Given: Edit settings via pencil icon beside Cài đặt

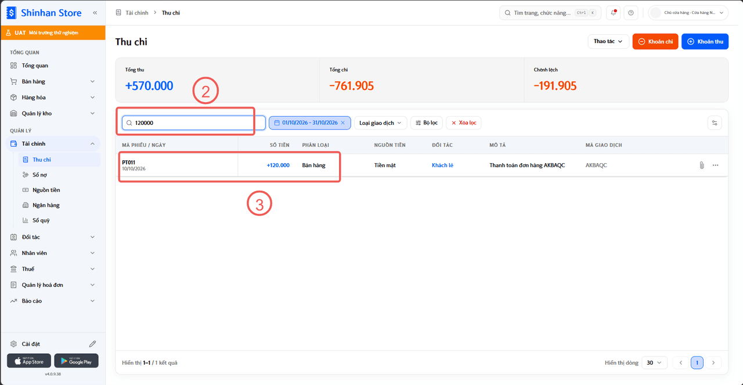Looking at the screenshot, I should 92,344.
